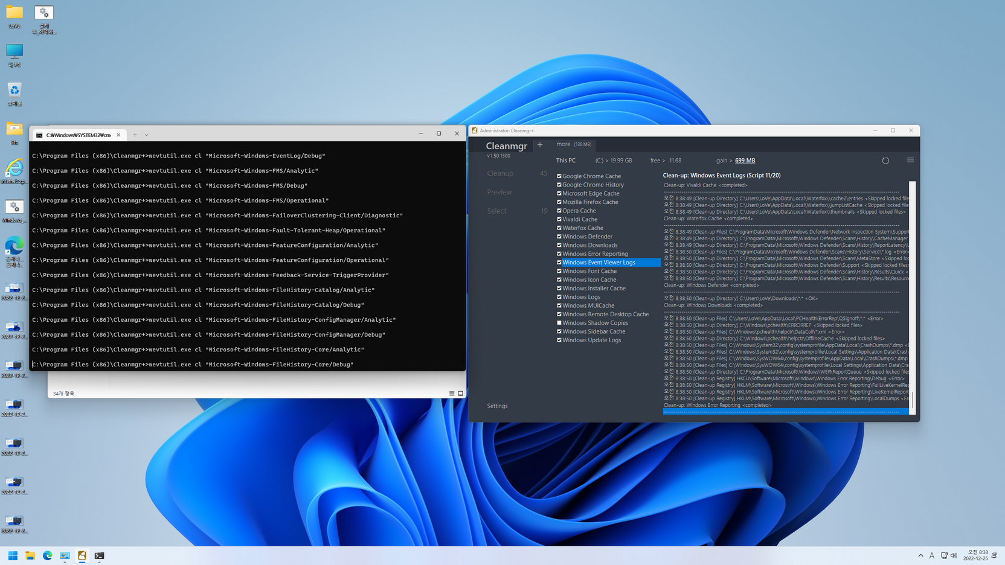Select the Preview sidebar item

click(x=499, y=192)
